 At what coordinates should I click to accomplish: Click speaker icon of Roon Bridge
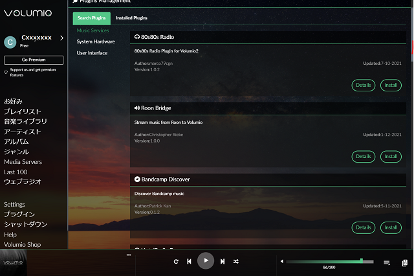(136, 108)
